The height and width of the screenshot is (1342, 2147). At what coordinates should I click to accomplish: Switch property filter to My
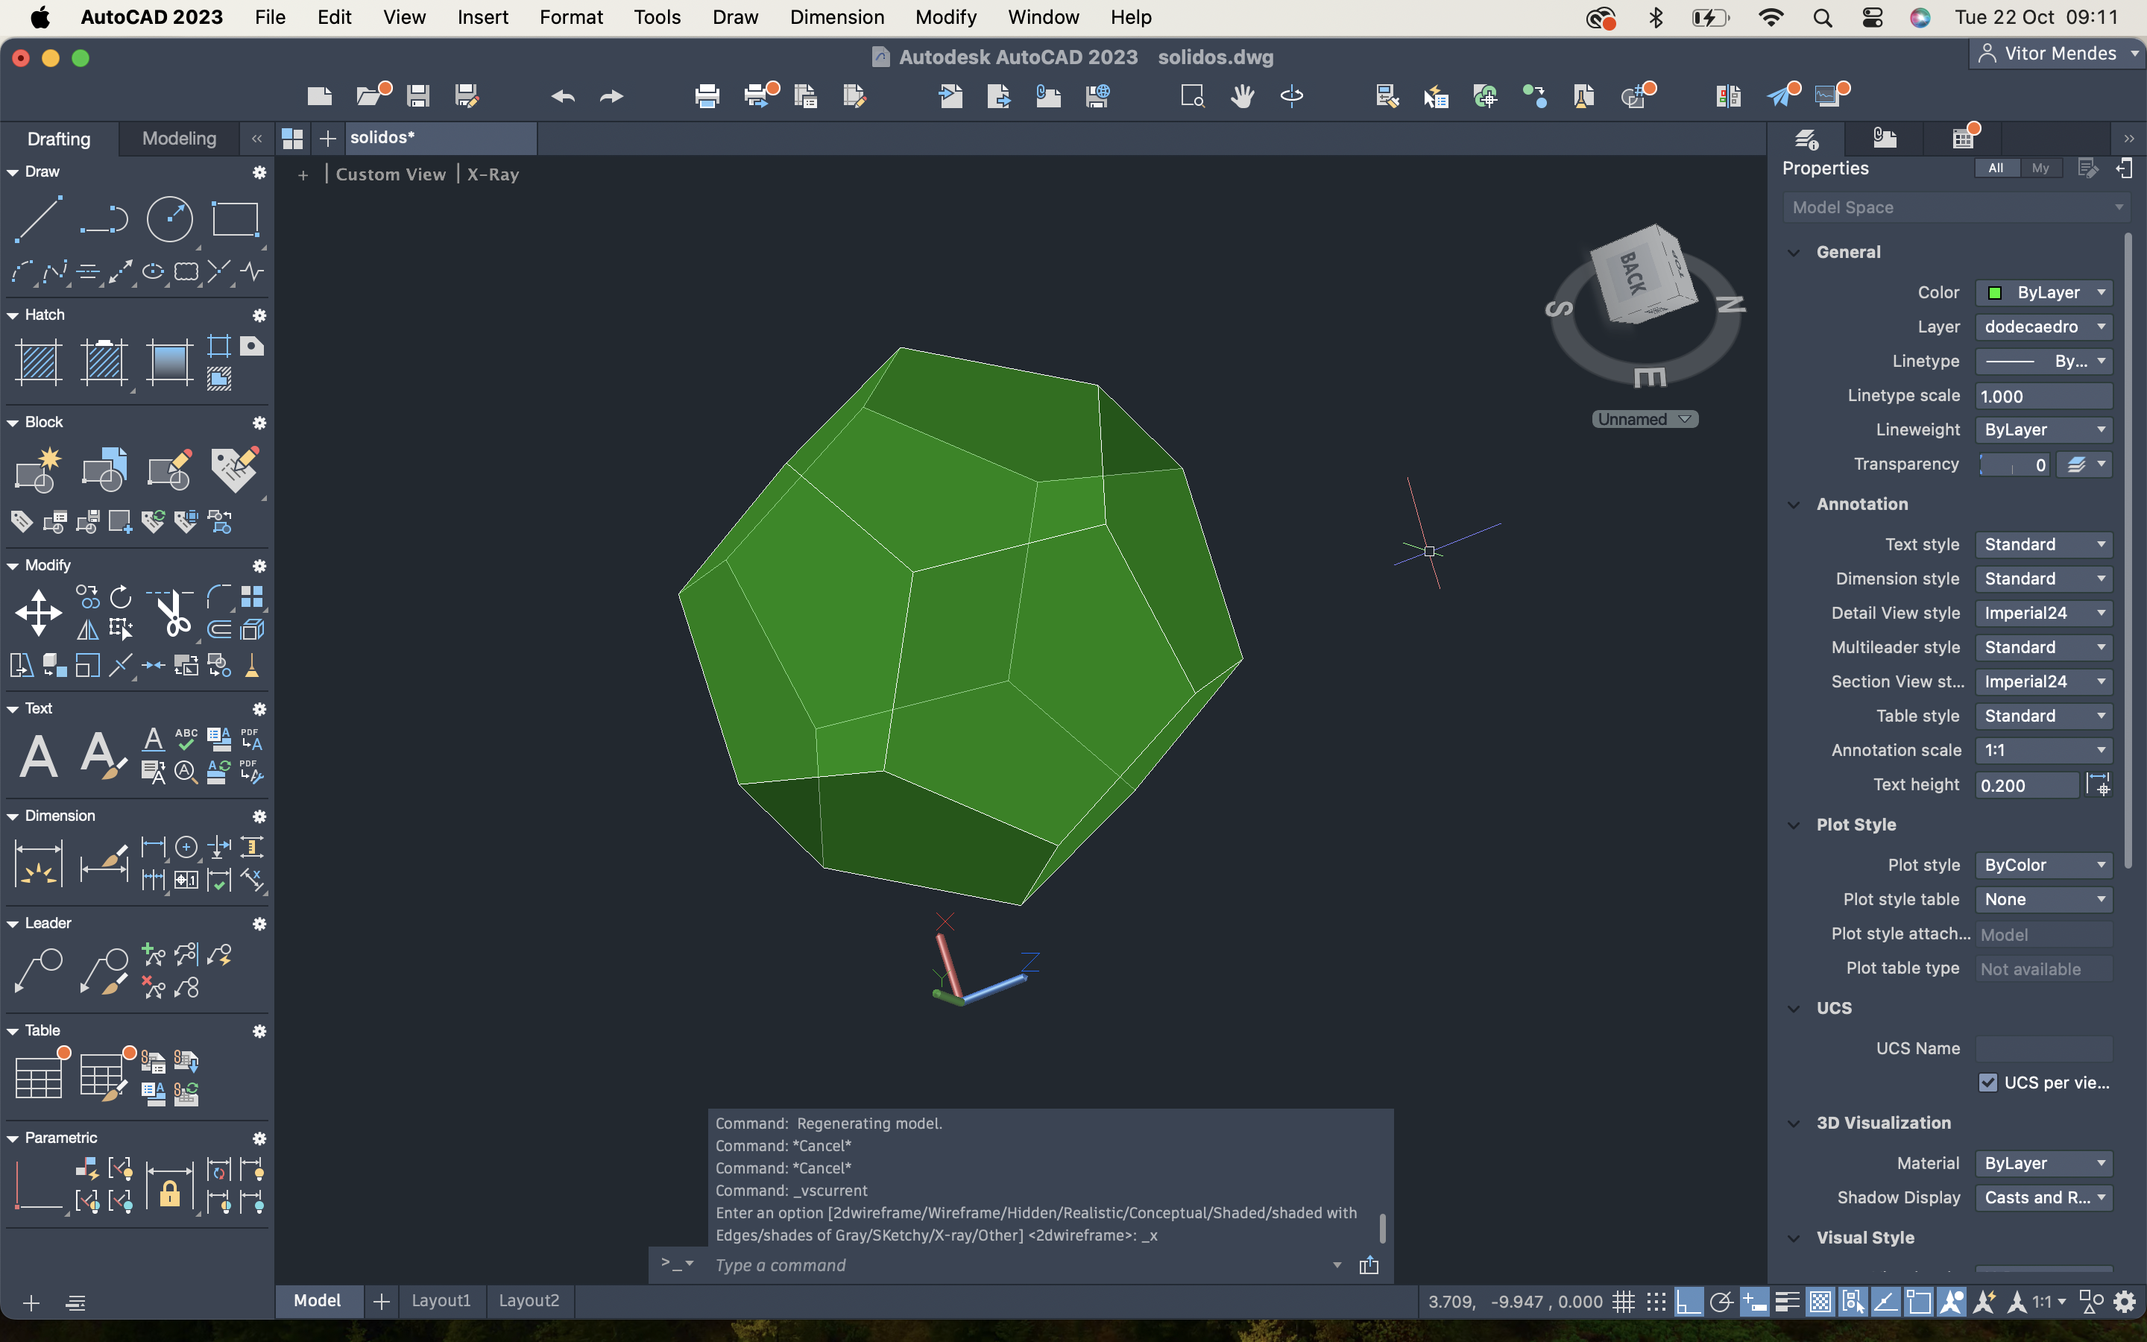click(2040, 168)
